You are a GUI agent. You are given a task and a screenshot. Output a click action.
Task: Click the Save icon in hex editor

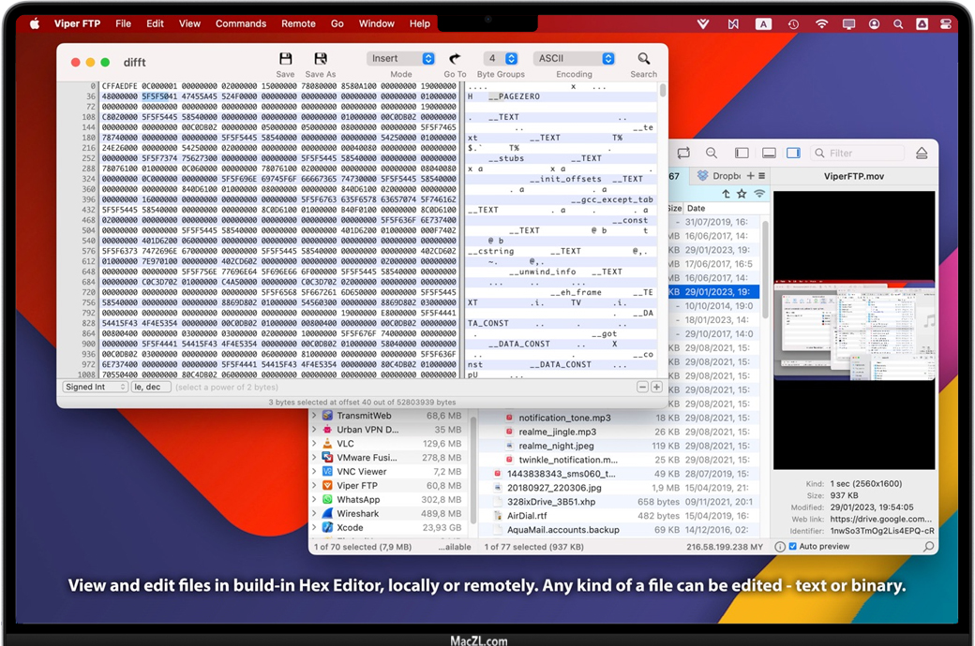(285, 59)
